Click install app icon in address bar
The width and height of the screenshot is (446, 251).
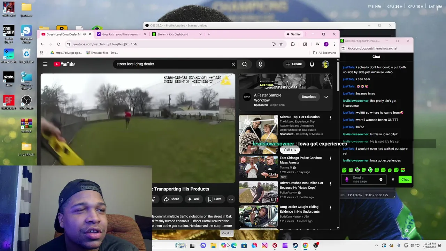point(274,44)
